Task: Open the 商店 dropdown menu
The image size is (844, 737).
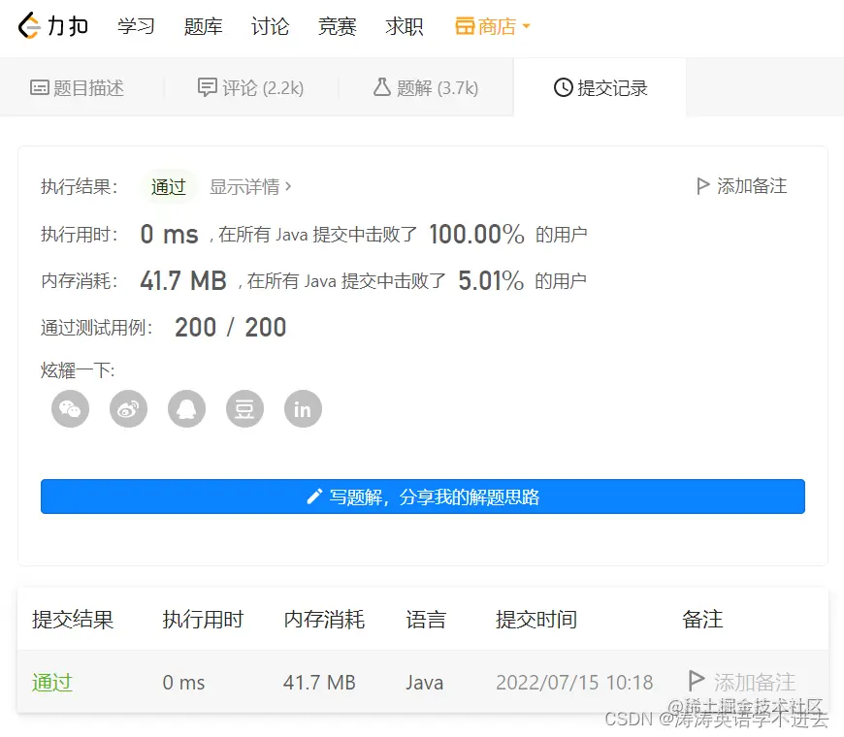Action: (491, 26)
